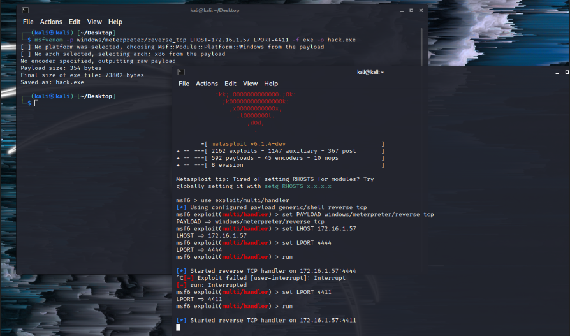
Task: Close the back Desktop terminal window
Action: coord(421,11)
